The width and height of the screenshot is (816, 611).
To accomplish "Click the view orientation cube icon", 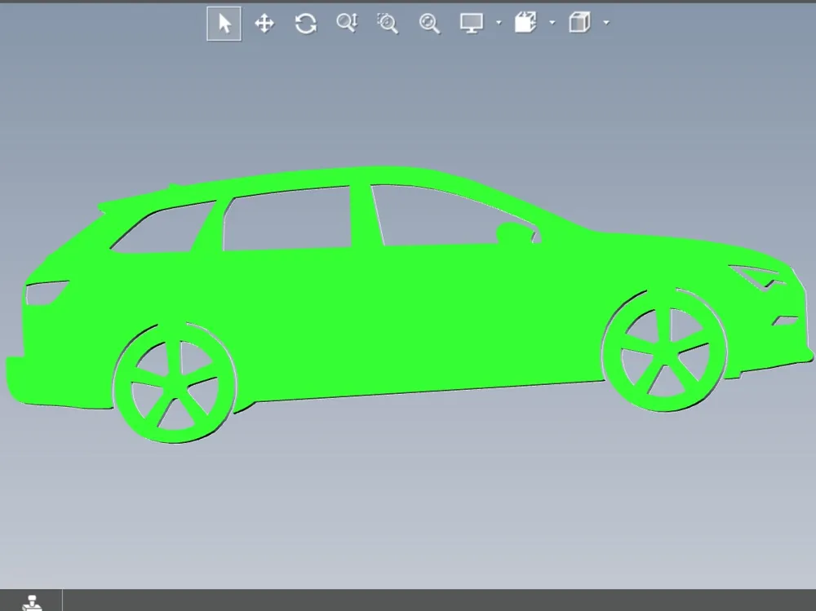I will 579,23.
